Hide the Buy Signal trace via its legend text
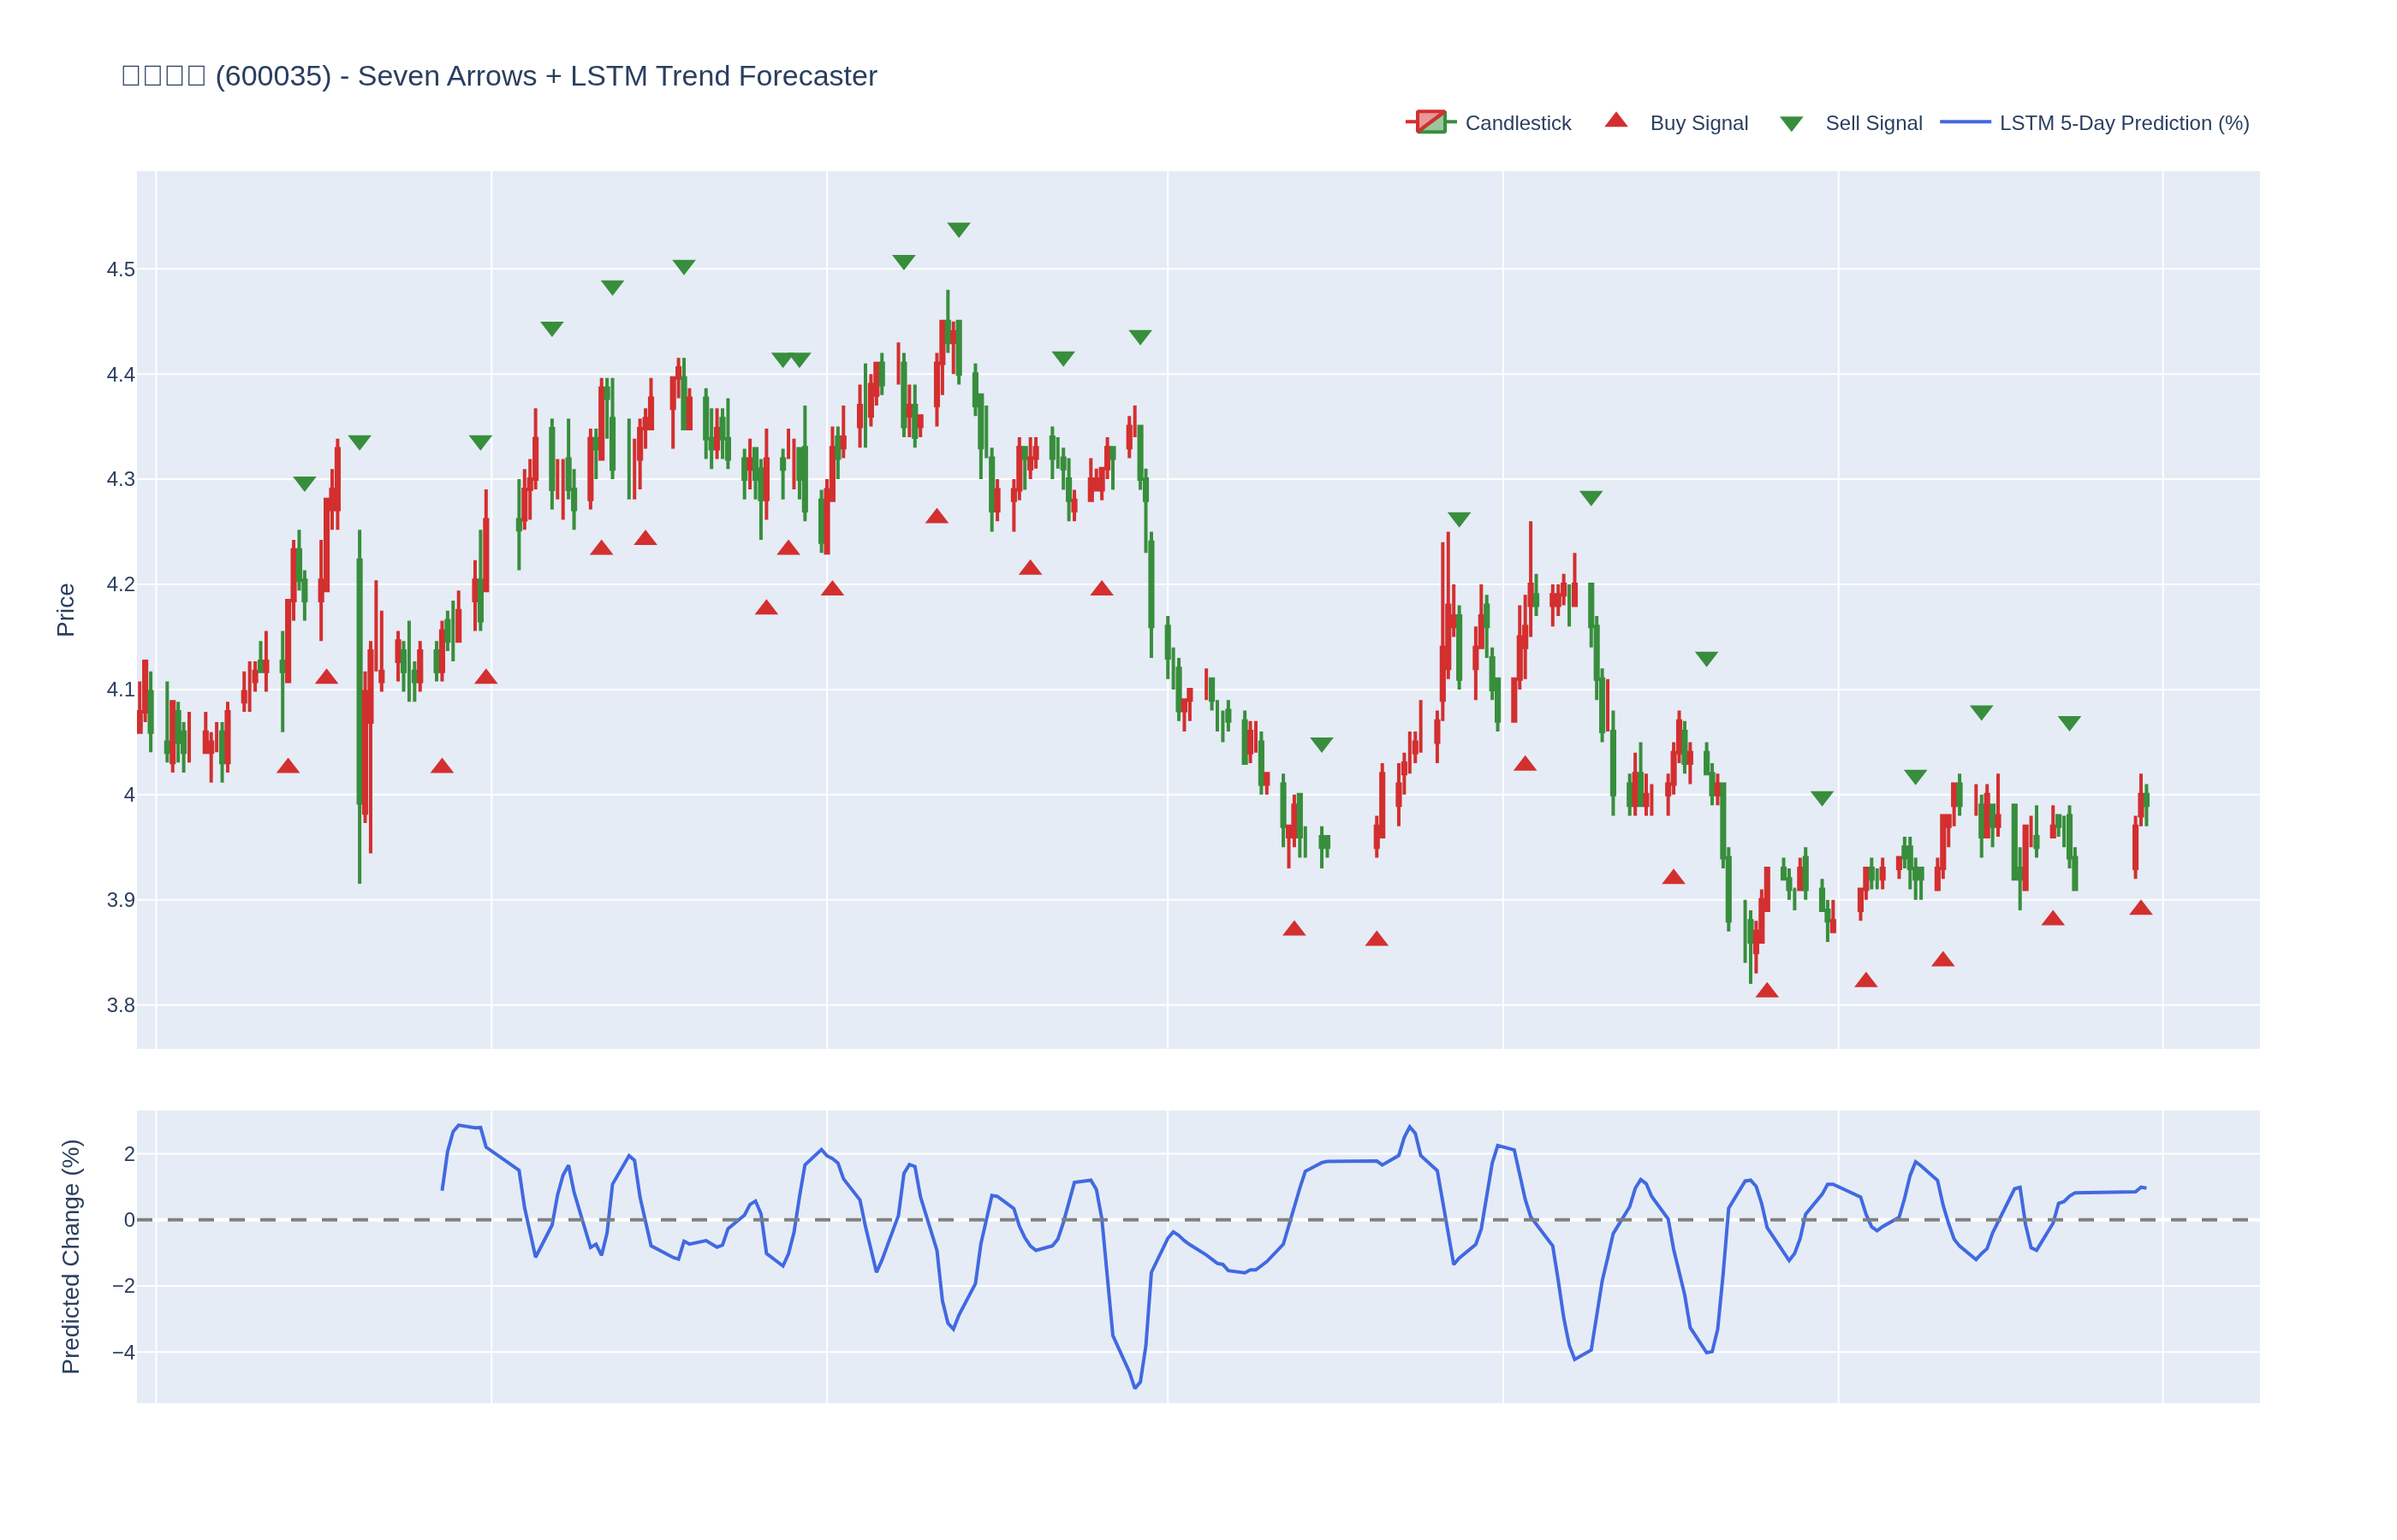Screen dimensions: 2397x1540 tap(1698, 123)
